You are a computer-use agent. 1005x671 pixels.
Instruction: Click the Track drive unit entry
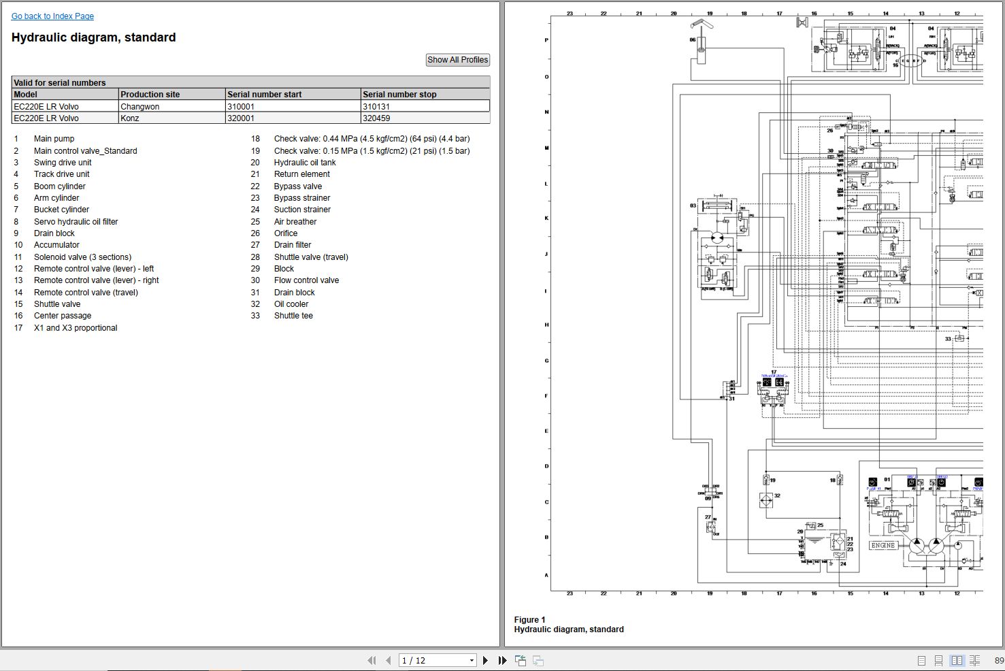[62, 174]
